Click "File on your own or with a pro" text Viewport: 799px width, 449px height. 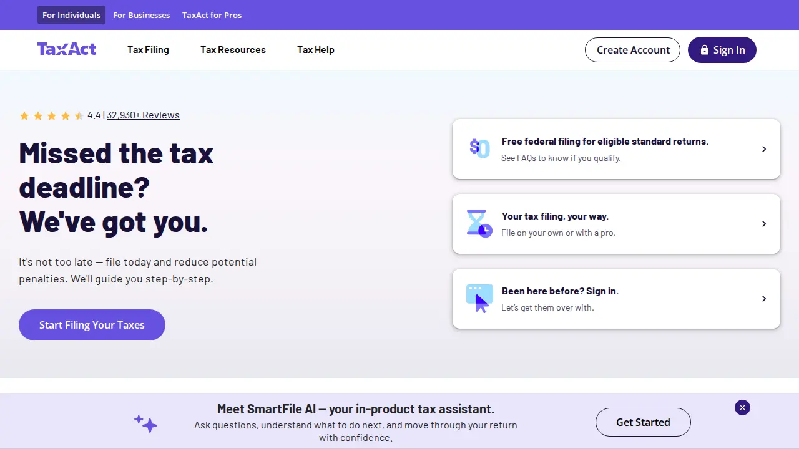tap(559, 233)
